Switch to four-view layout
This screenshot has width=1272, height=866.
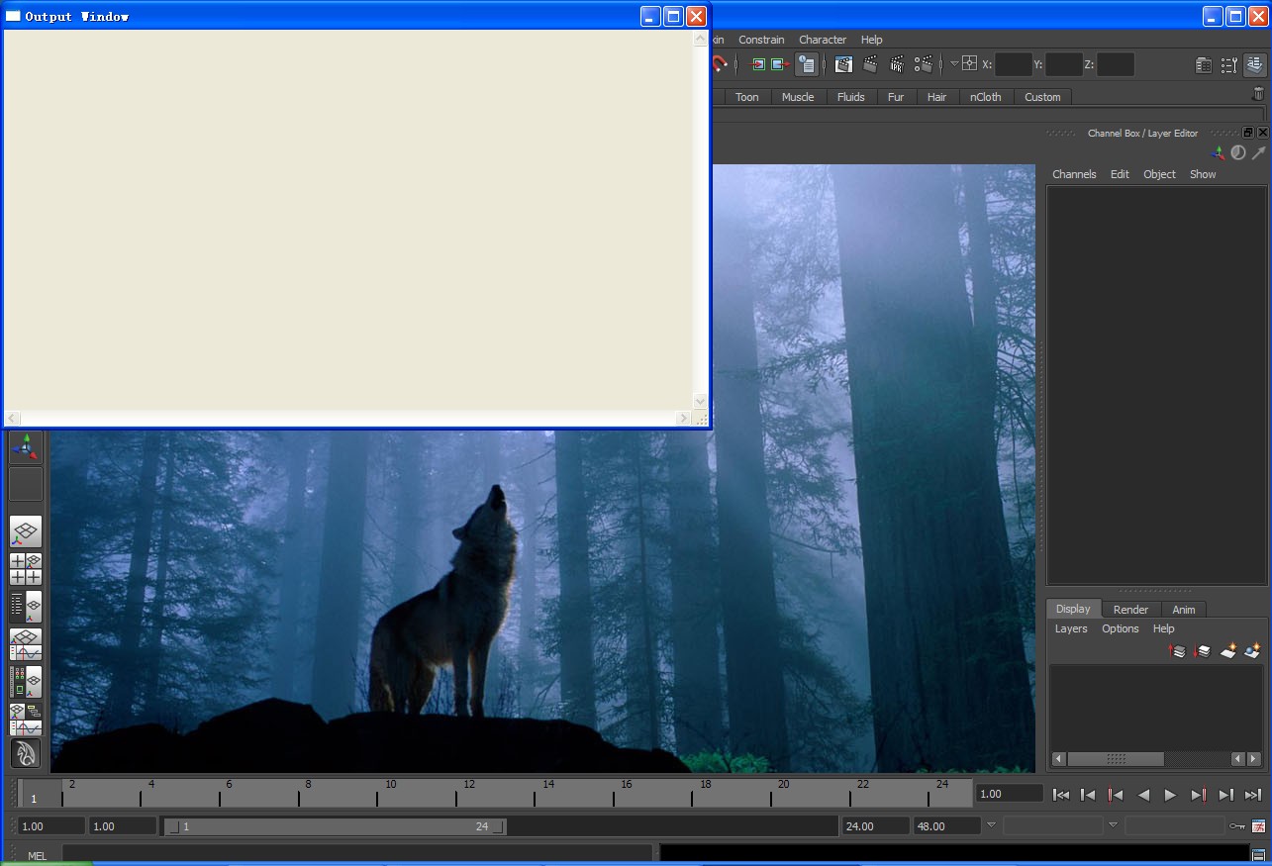click(x=26, y=569)
